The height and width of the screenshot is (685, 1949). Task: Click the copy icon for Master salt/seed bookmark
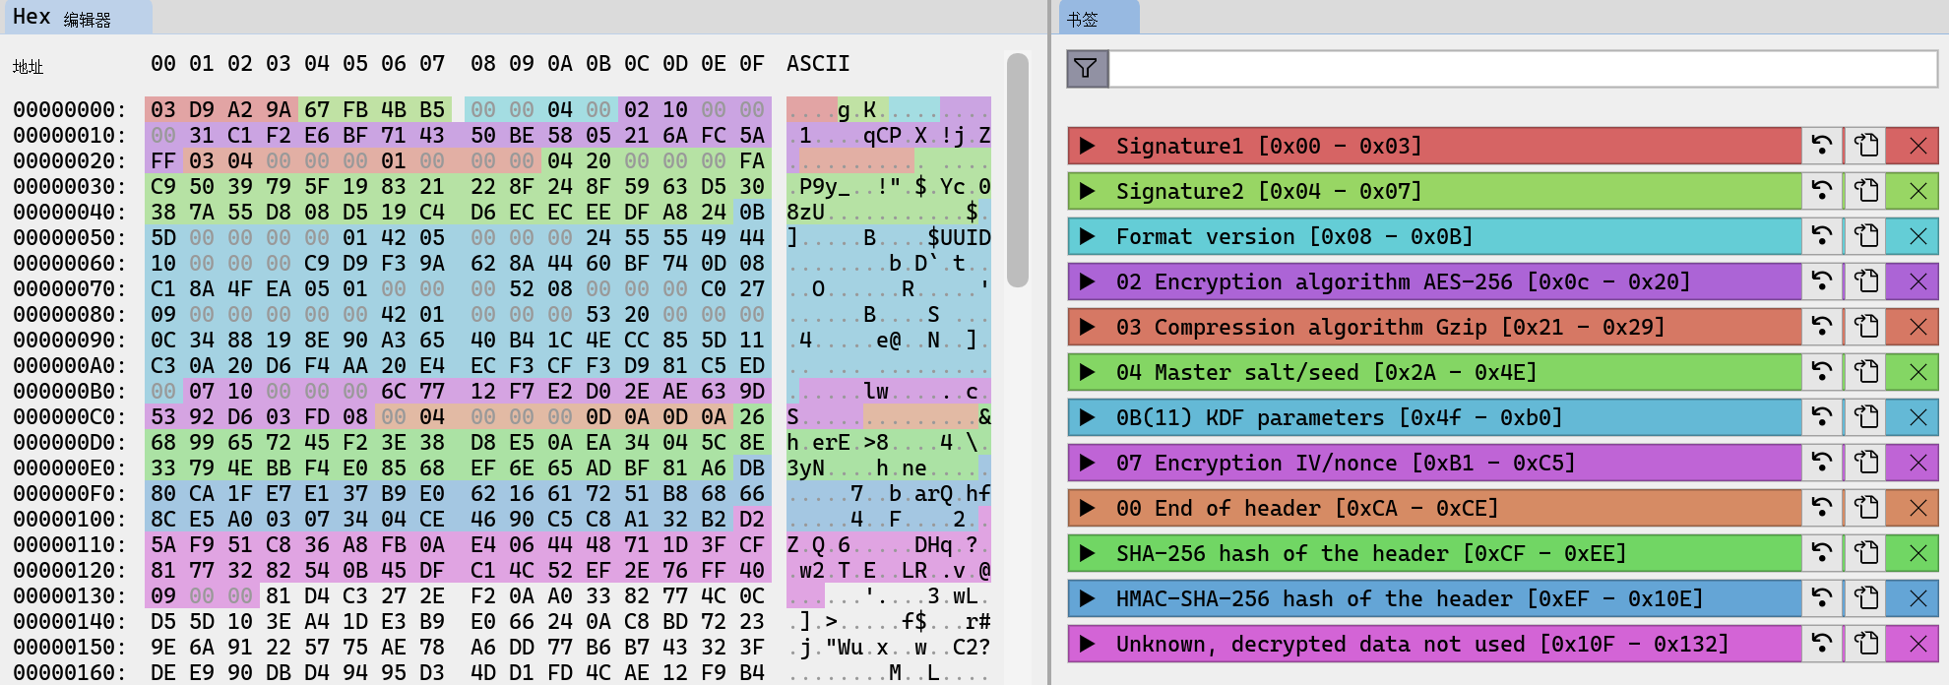click(1866, 372)
